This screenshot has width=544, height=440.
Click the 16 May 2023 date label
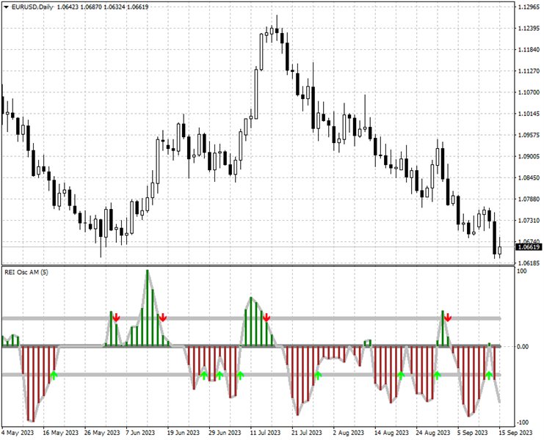(x=60, y=433)
